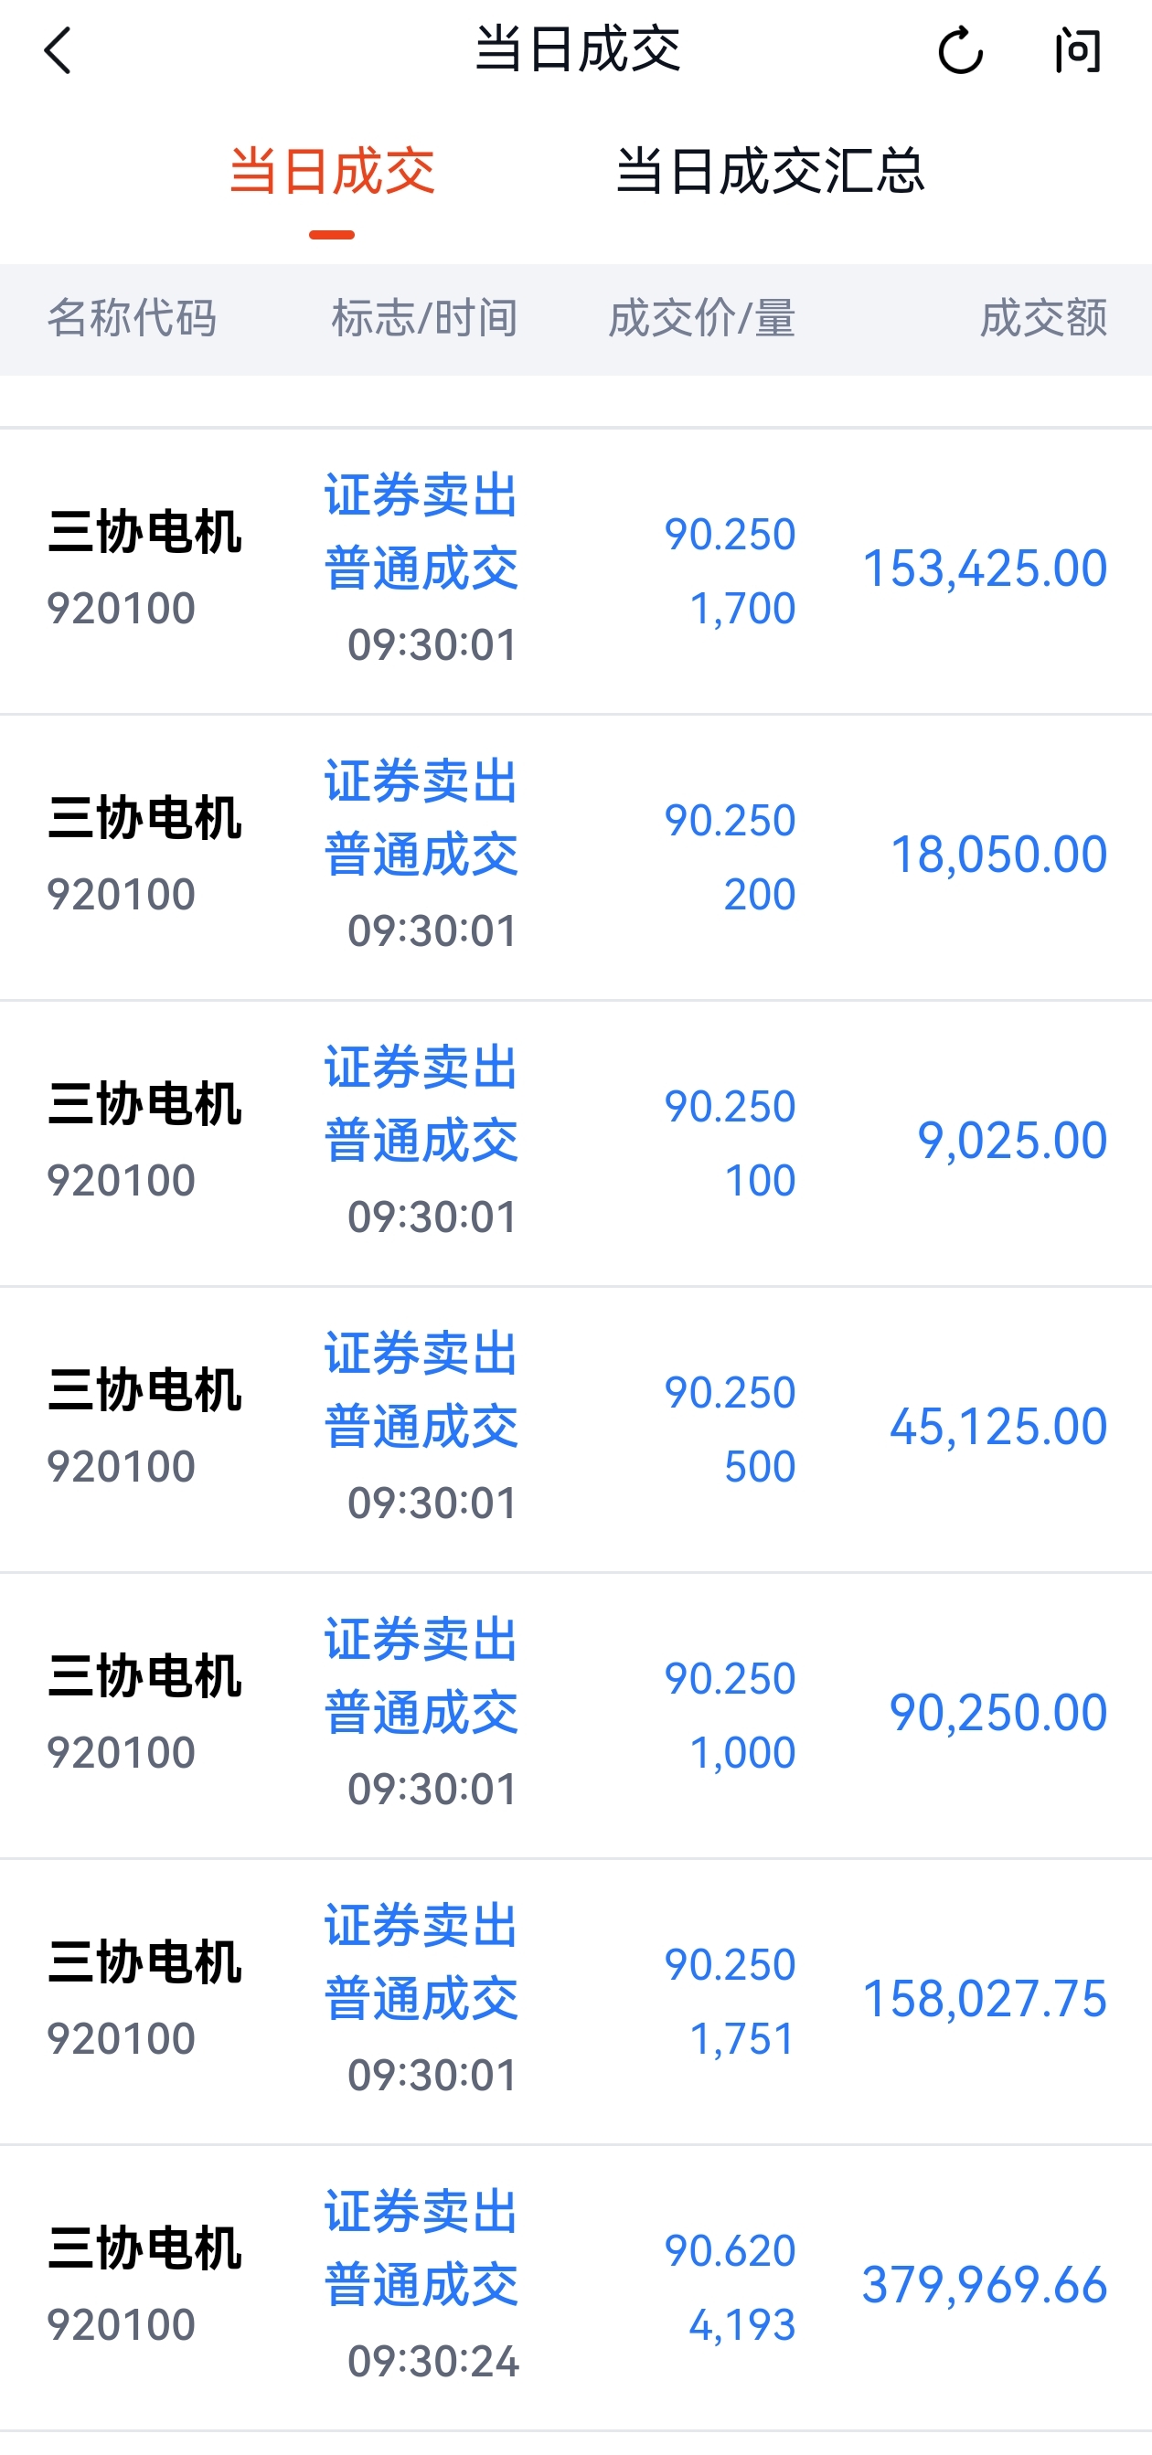The width and height of the screenshot is (1152, 2455).
Task: Tap the back arrow icon
Action: pyautogui.click(x=58, y=50)
